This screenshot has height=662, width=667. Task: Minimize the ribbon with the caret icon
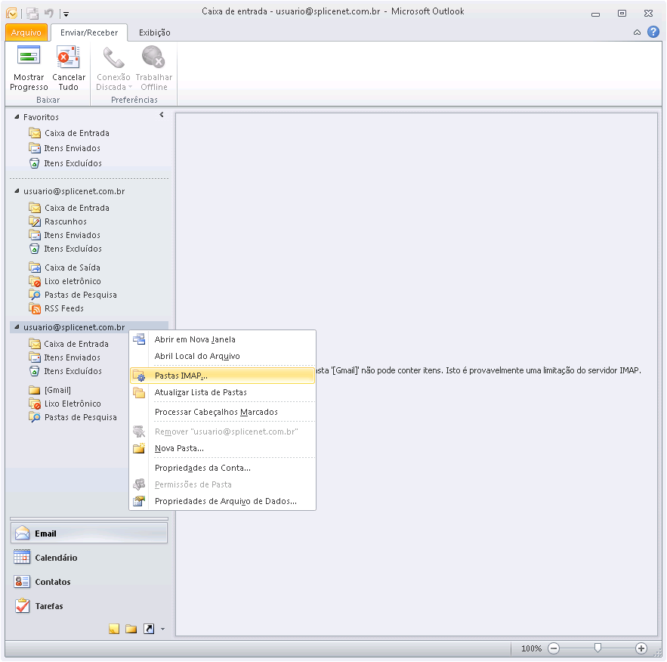(637, 32)
